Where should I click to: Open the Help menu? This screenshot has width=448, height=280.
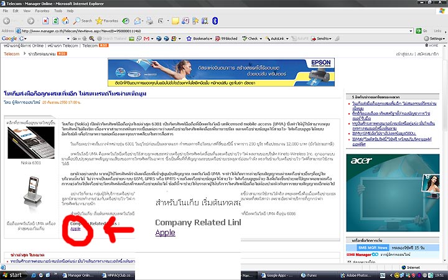70,11
